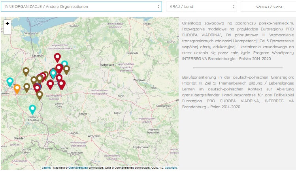The image size is (296, 171).
Task: Select the lowest brown marker above Cottbus
Action: tap(40, 95)
